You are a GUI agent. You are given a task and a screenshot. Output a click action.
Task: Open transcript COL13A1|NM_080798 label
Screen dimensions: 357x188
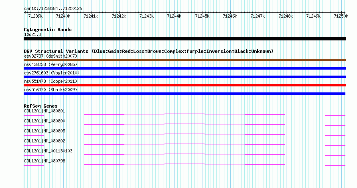45,161
